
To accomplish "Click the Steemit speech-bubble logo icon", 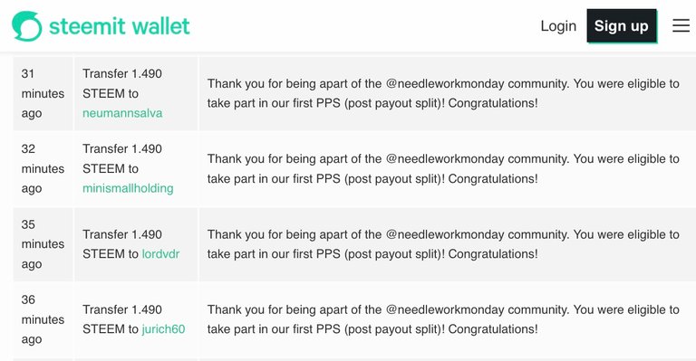I will [27, 26].
